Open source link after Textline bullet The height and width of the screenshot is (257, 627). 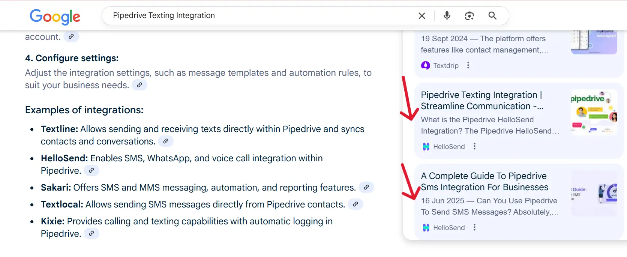coord(165,141)
